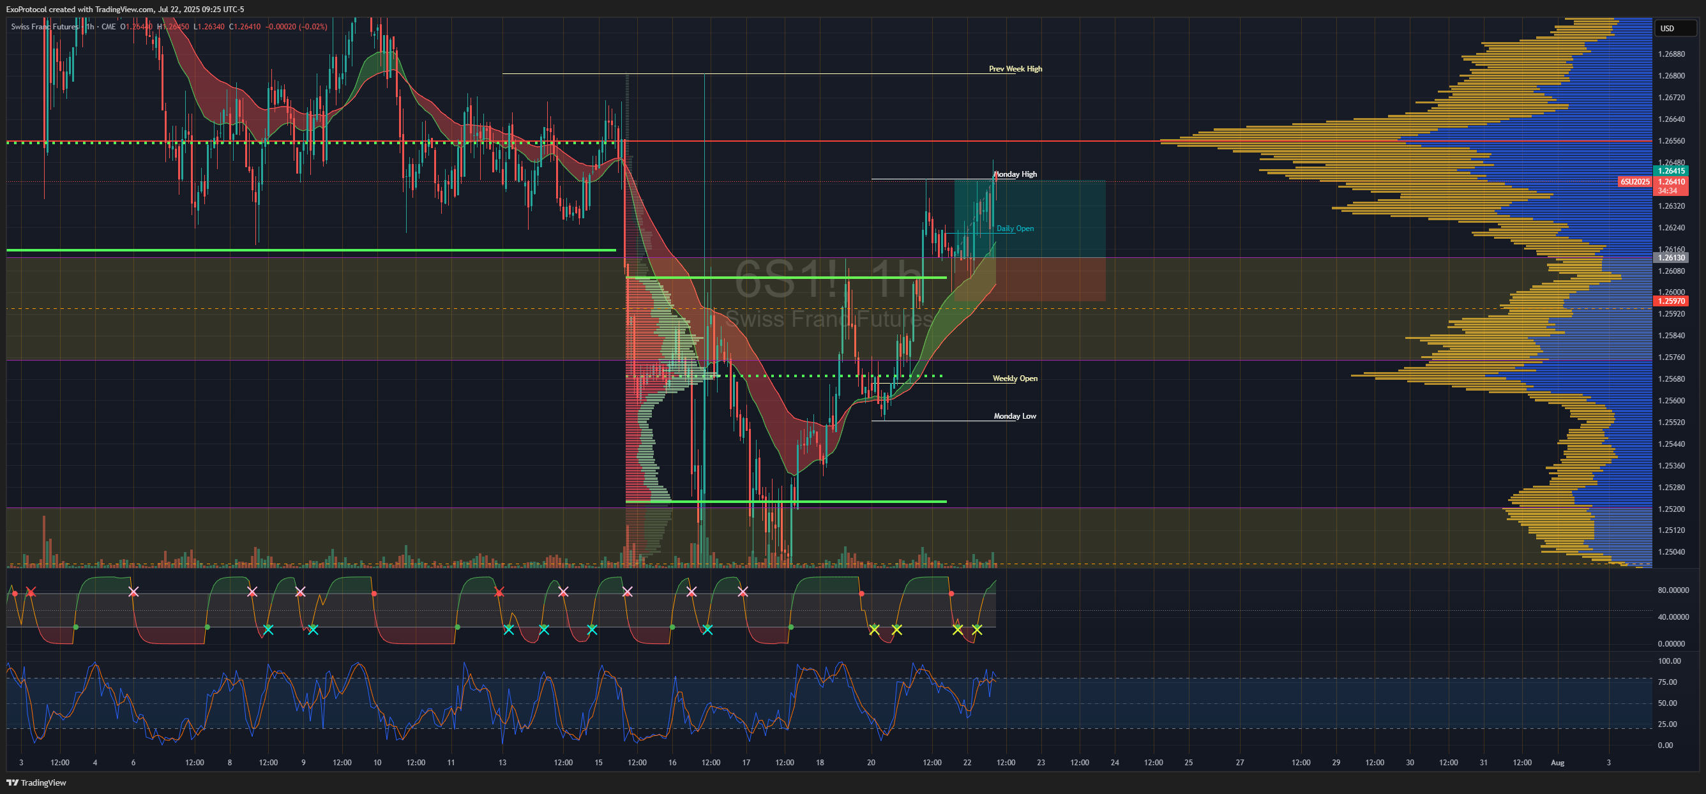Click the red X marker near July 3

[x=31, y=592]
